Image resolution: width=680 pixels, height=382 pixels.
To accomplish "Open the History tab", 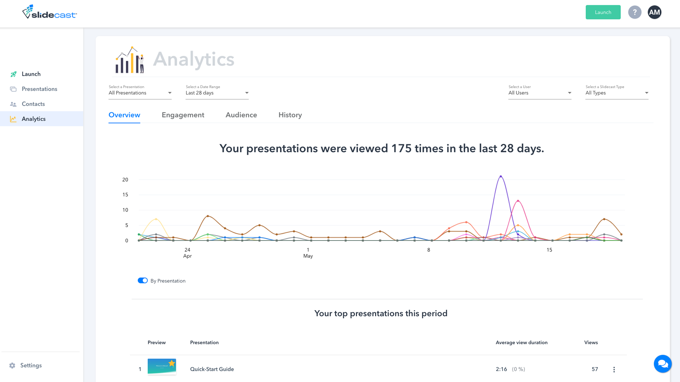I will pos(290,115).
